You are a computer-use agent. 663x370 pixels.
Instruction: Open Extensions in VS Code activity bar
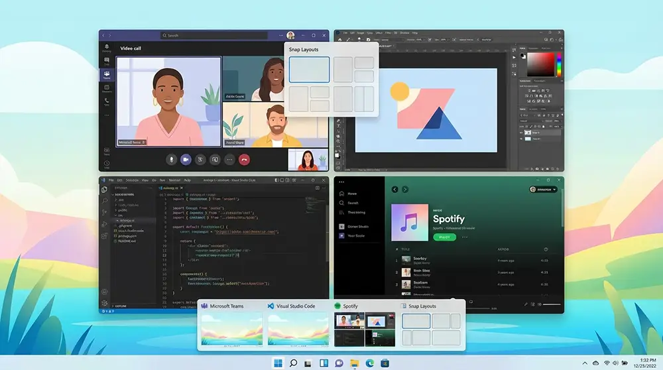105,236
